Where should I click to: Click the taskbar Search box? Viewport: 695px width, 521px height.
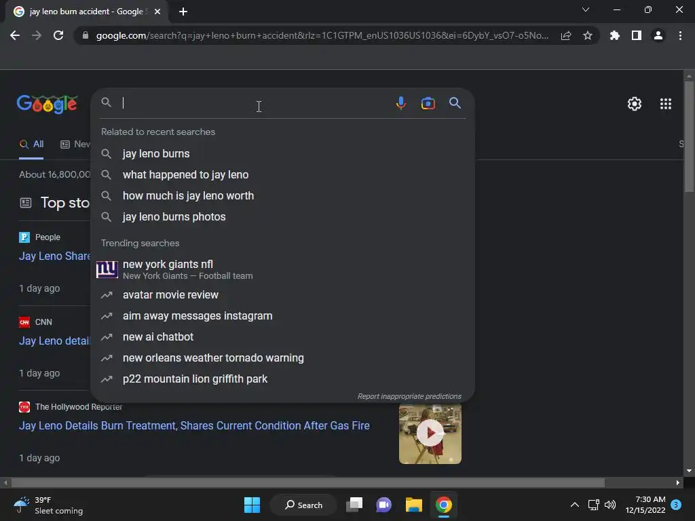coord(303,505)
